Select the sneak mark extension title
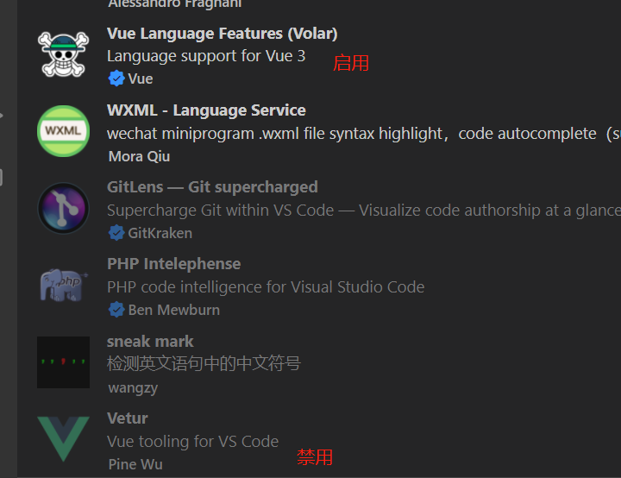 click(150, 342)
